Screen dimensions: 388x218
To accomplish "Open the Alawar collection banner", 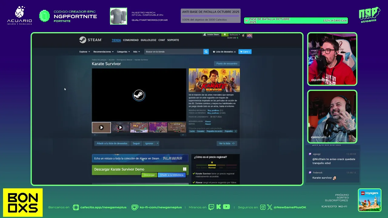I will (140, 158).
